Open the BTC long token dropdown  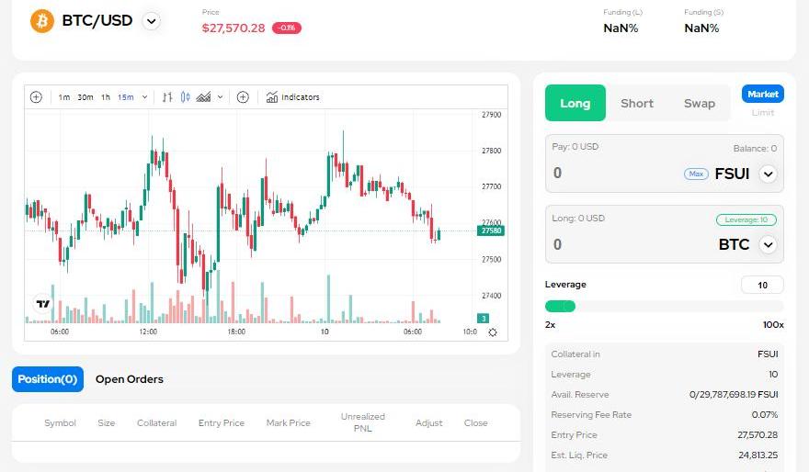pos(769,245)
